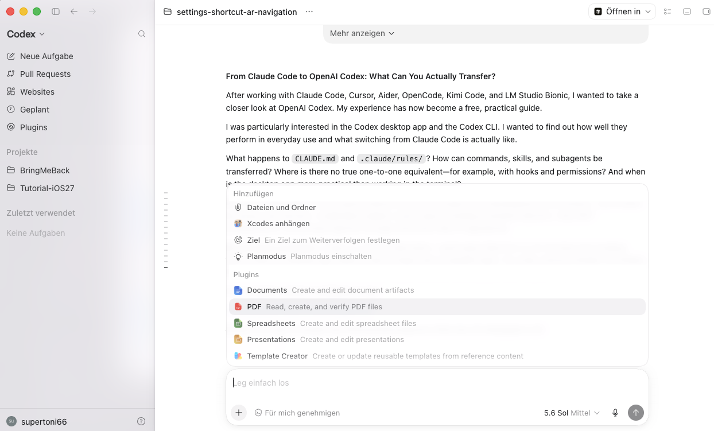Image resolution: width=714 pixels, height=431 pixels.
Task: Enable Planmodus from the menu
Action: [437, 257]
